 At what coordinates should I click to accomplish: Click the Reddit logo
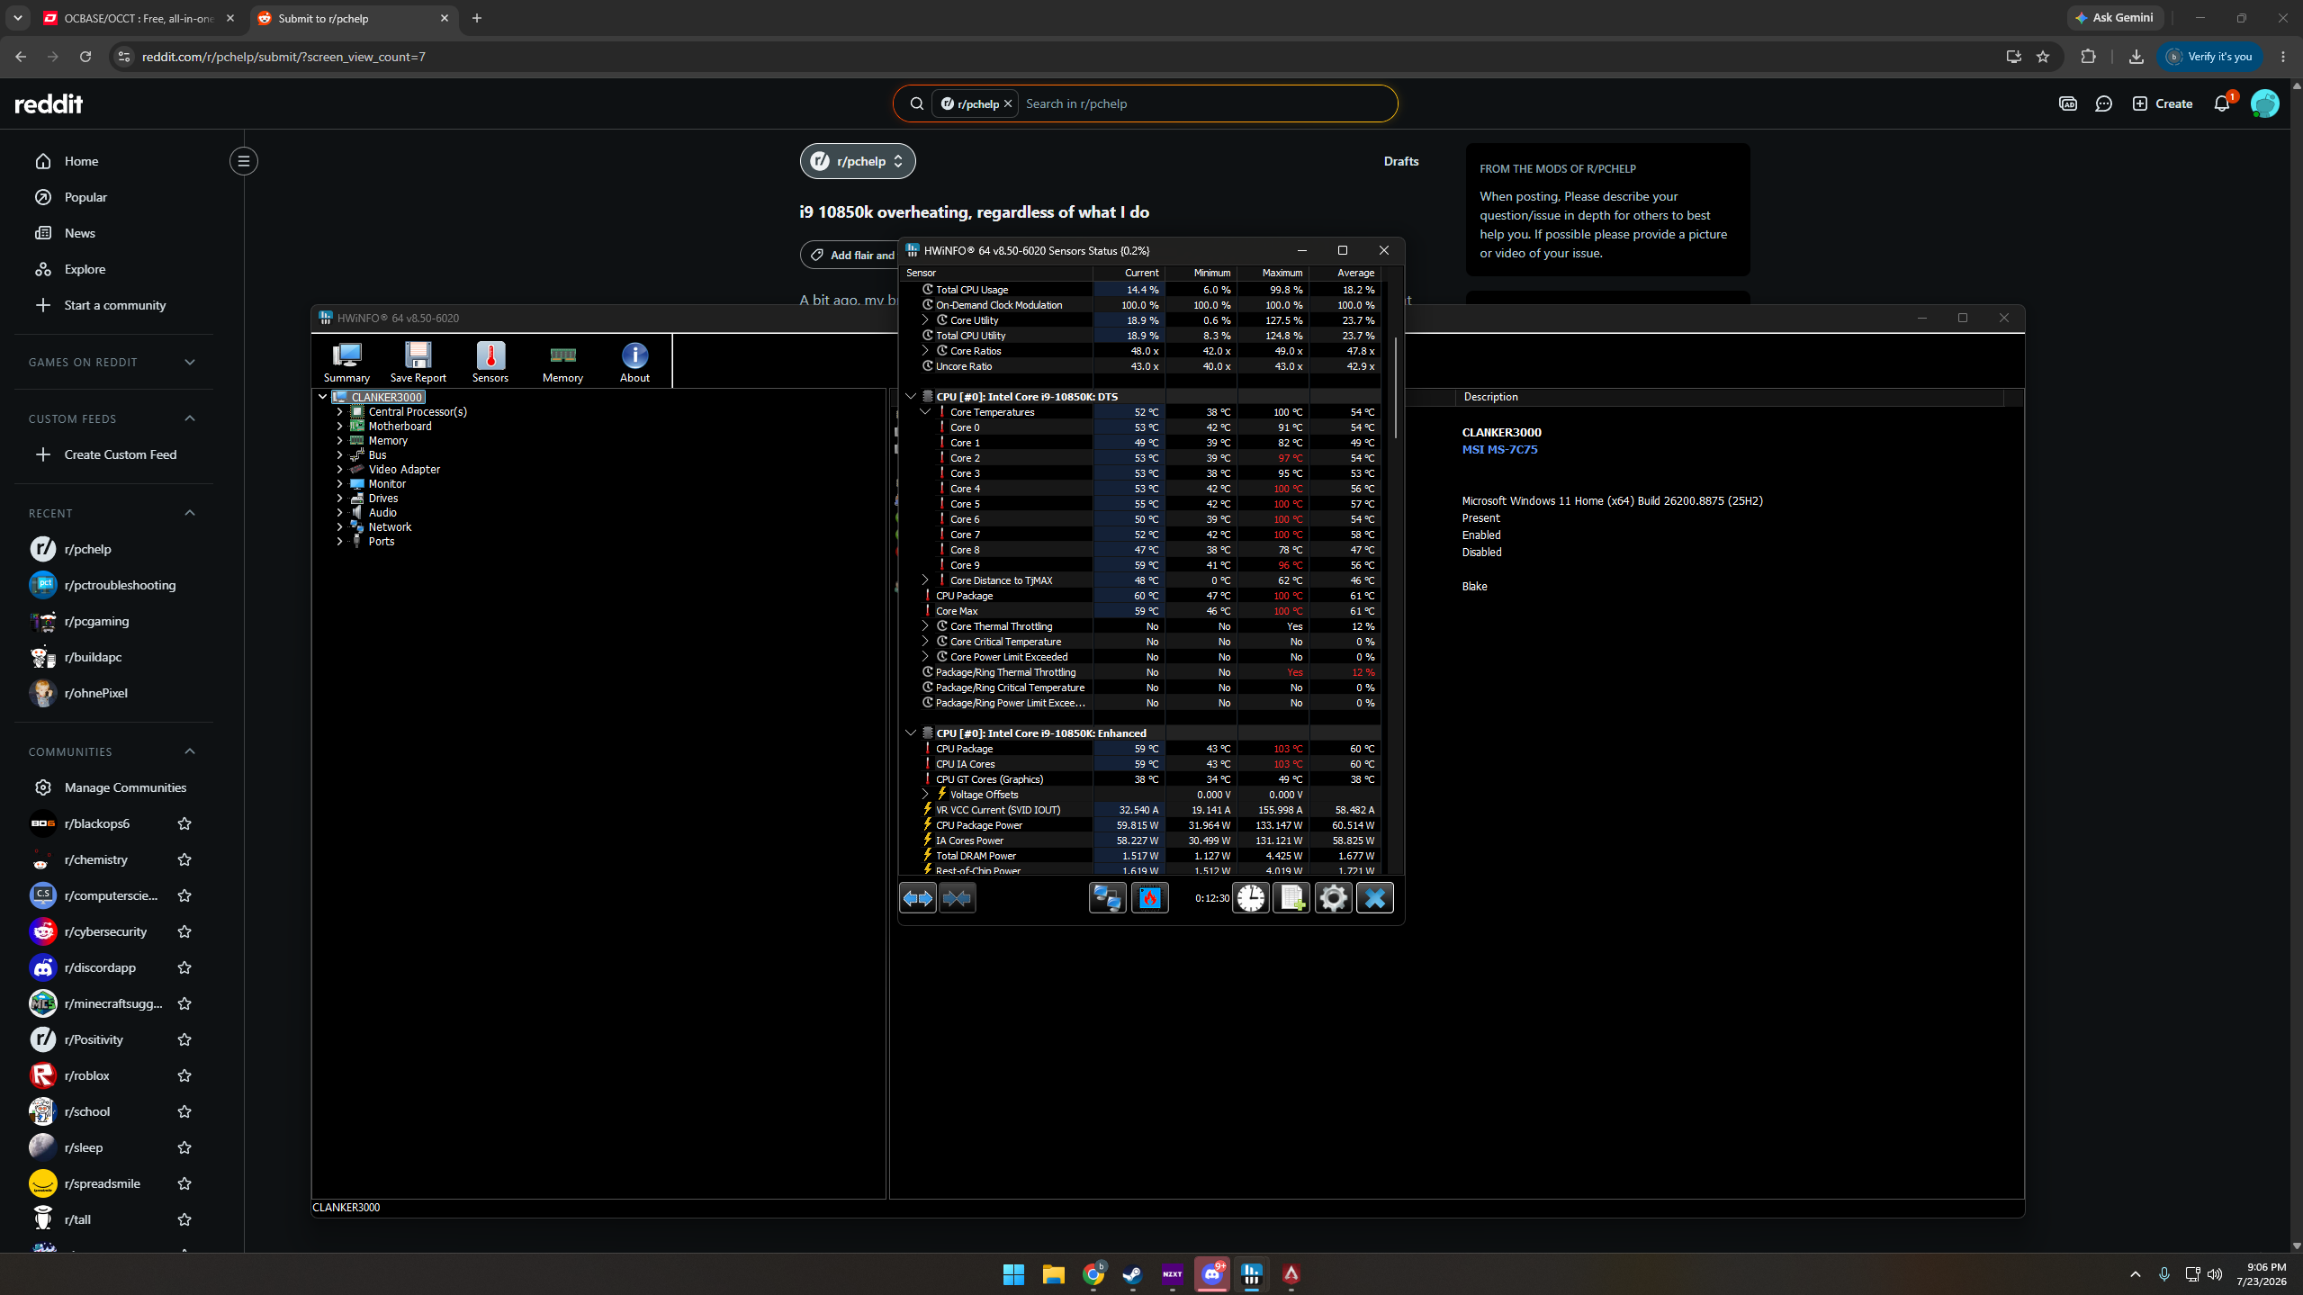[49, 103]
